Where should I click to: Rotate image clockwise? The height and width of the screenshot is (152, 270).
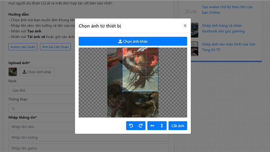141,126
